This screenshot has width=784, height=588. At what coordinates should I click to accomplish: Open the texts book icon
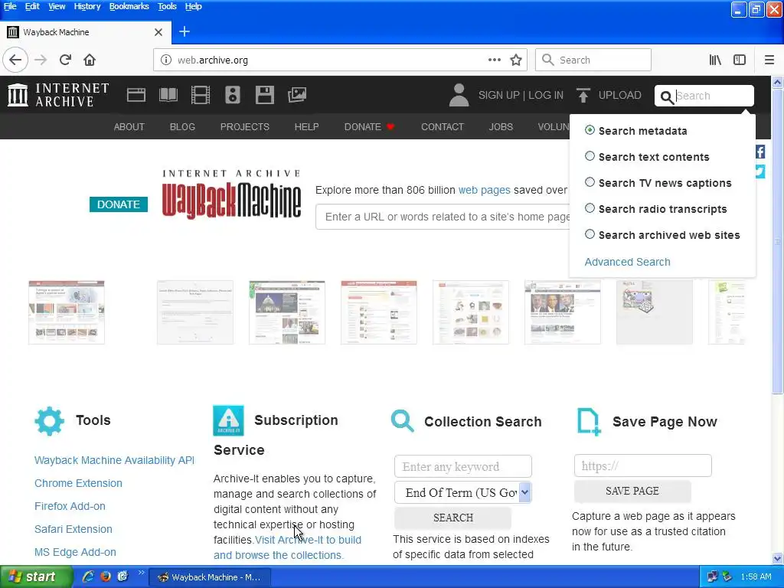coord(168,95)
